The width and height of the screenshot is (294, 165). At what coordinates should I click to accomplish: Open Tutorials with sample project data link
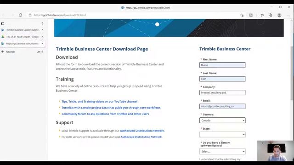(111, 108)
